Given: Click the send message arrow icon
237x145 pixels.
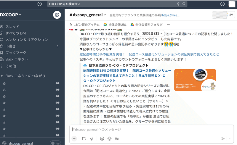Looking at the screenshot, I should [223, 139].
